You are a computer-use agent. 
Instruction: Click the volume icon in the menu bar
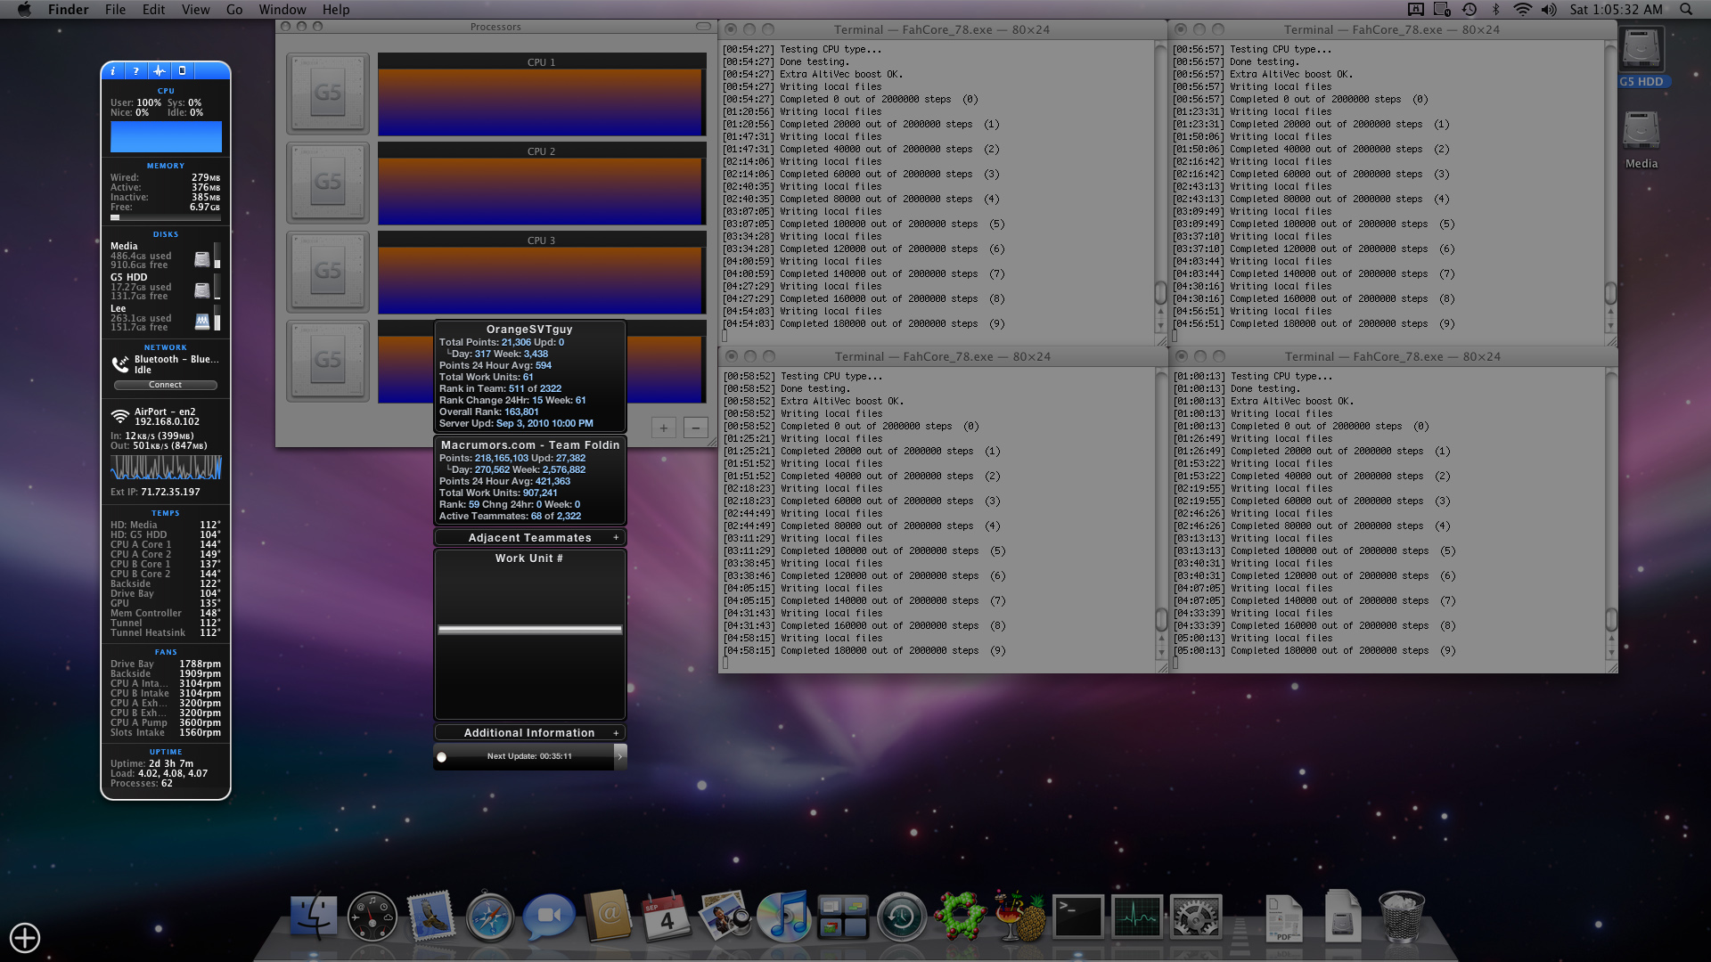pos(1549,10)
